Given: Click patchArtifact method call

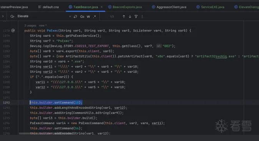Looking at the screenshot, I should [130, 56].
